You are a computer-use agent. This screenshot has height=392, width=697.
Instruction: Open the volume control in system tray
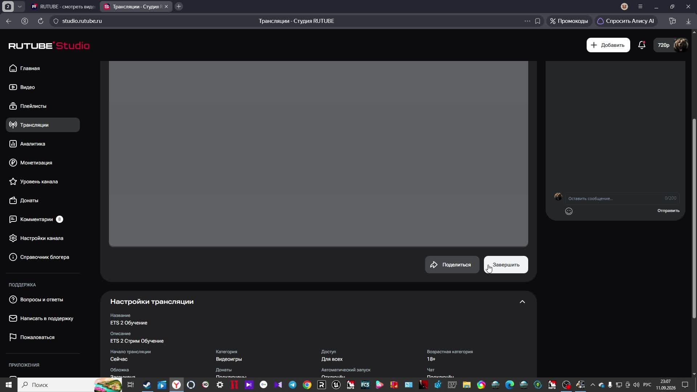coord(636,385)
